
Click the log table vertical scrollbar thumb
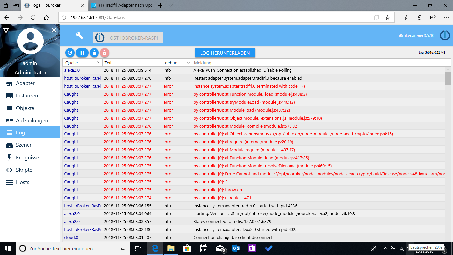click(x=448, y=78)
